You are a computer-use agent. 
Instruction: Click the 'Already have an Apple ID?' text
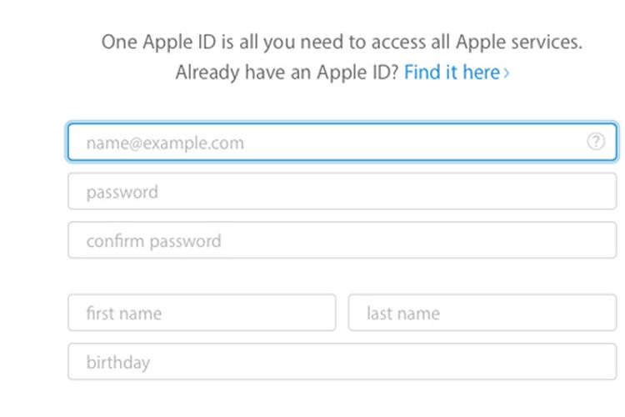[287, 73]
